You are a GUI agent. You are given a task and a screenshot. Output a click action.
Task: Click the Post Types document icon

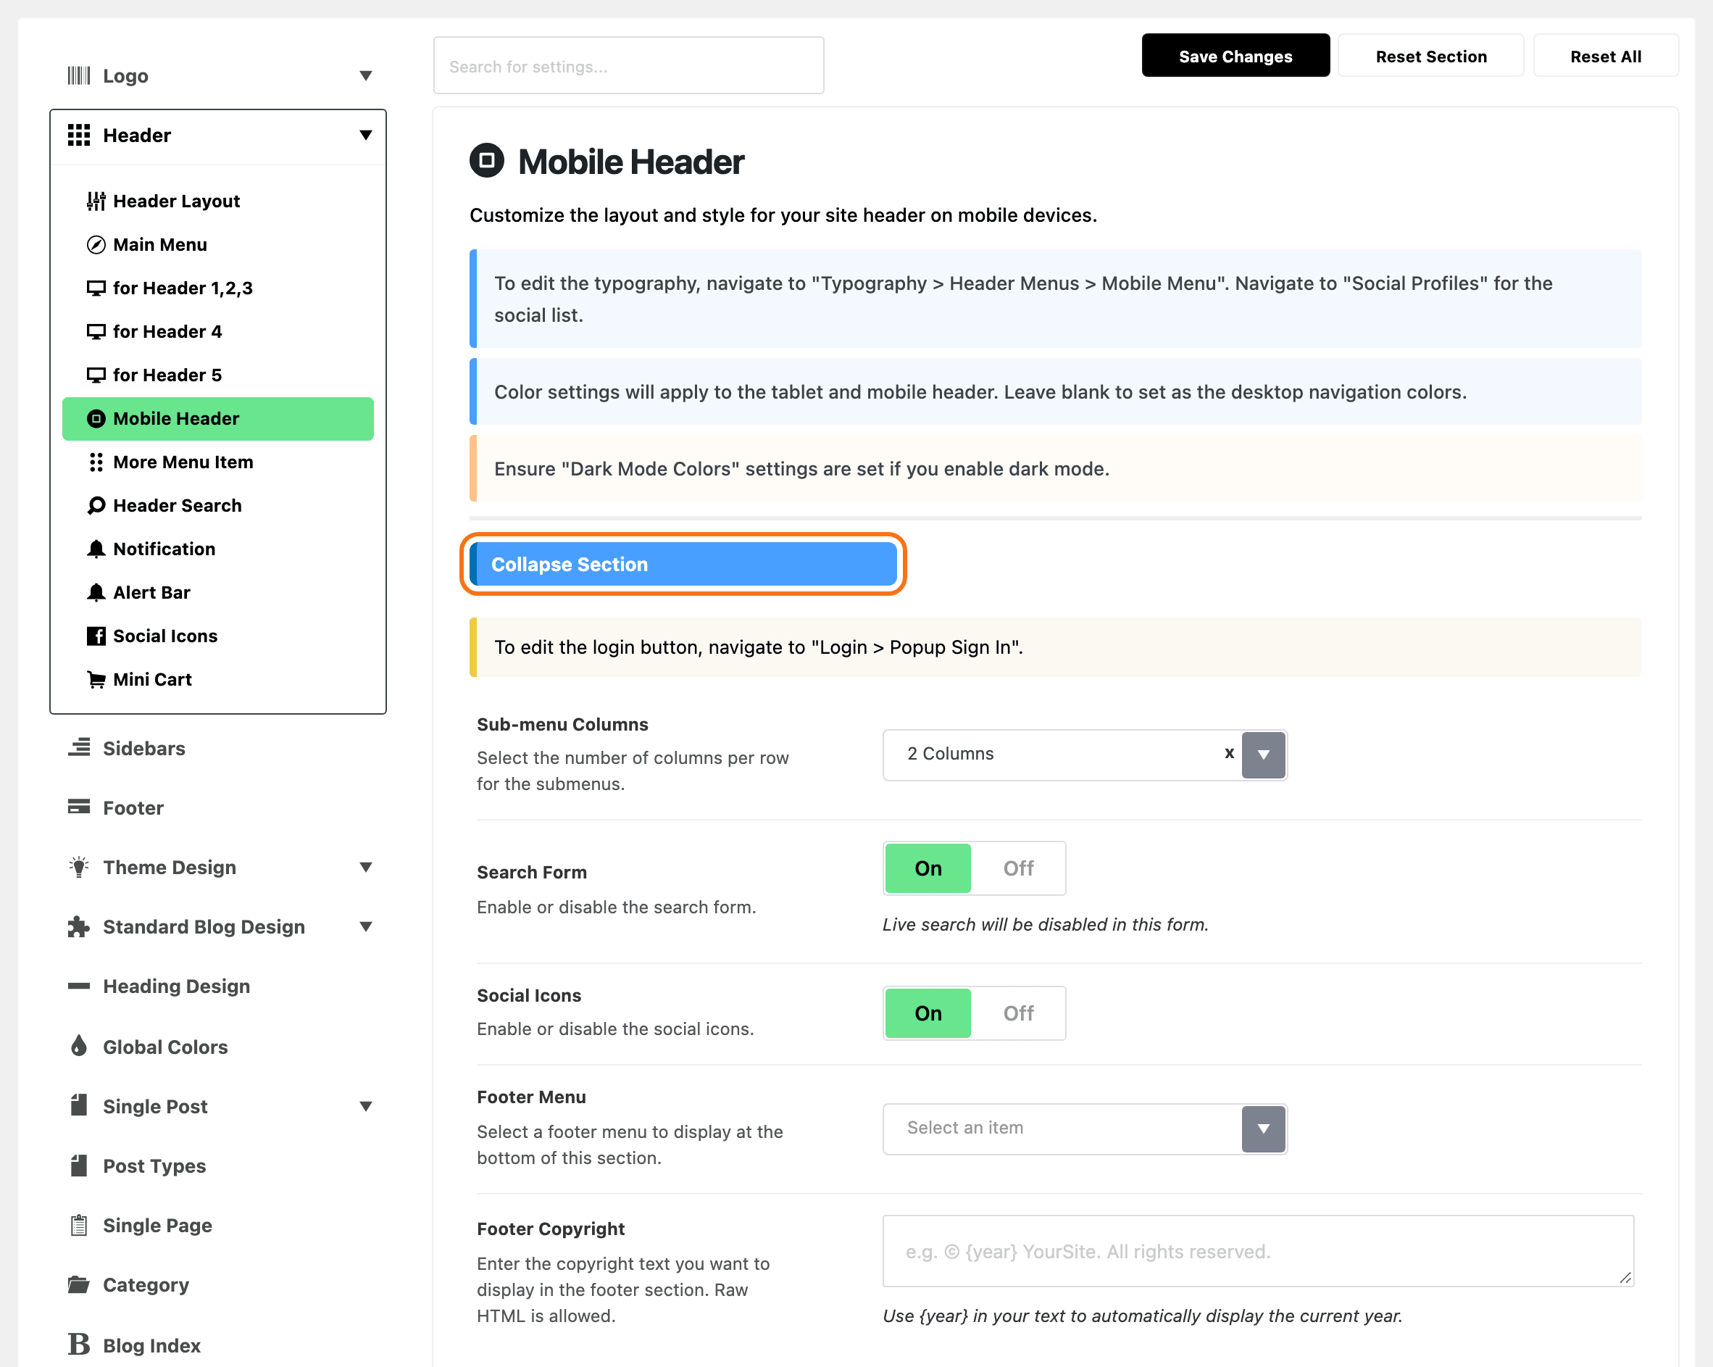point(79,1165)
